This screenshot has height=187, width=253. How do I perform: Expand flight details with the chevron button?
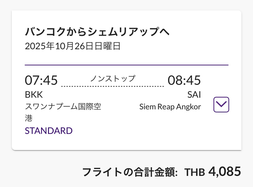tap(221, 104)
